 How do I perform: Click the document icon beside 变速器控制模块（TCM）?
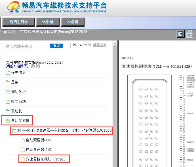pos(23,159)
